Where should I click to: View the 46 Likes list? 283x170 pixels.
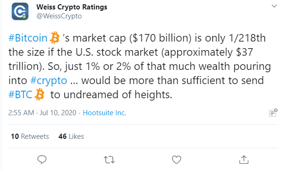click(71, 136)
